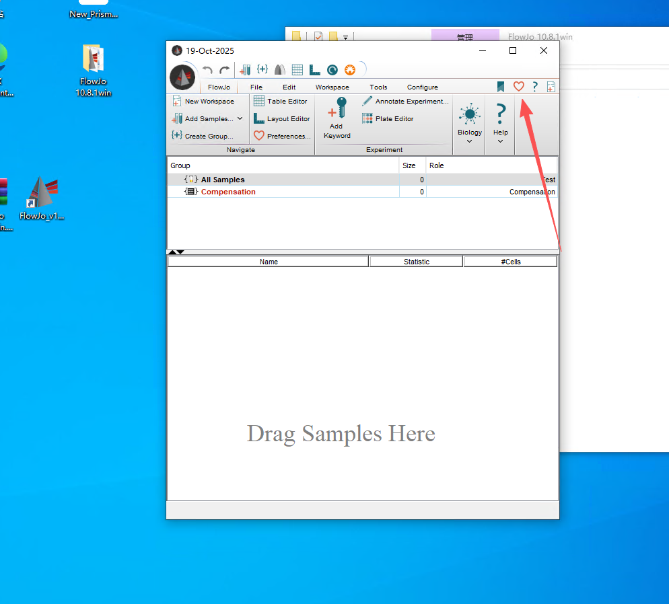The image size is (669, 604).
Task: Click the question mark icon at top right
Action: tap(535, 87)
